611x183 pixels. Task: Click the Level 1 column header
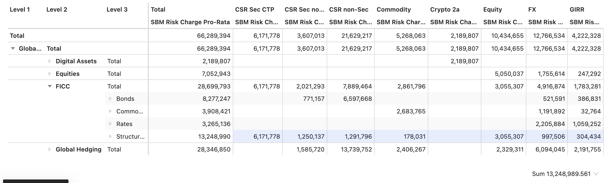[x=20, y=10]
